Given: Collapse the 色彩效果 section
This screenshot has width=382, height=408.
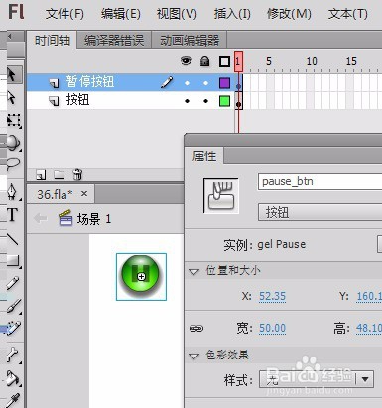Looking at the screenshot, I should 193,356.
